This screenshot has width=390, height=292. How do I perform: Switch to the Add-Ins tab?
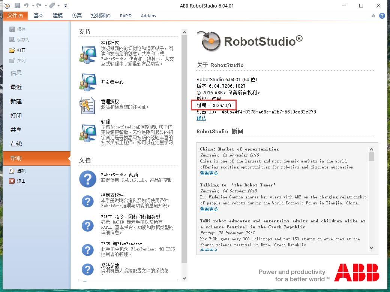(x=148, y=16)
